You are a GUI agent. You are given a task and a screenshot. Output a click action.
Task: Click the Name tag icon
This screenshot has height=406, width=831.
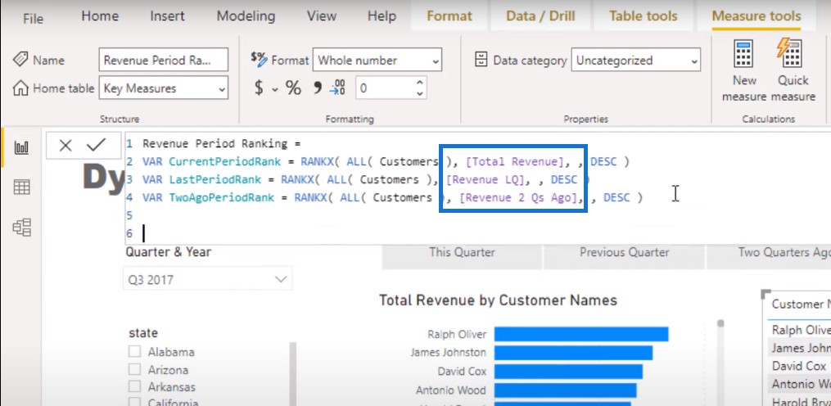(20, 60)
